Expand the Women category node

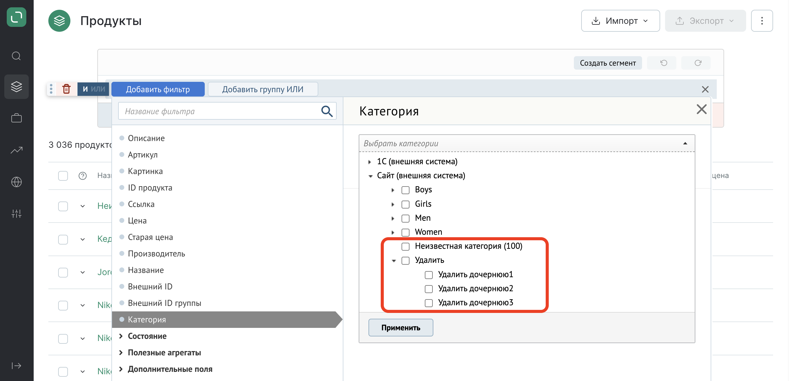[x=393, y=233]
